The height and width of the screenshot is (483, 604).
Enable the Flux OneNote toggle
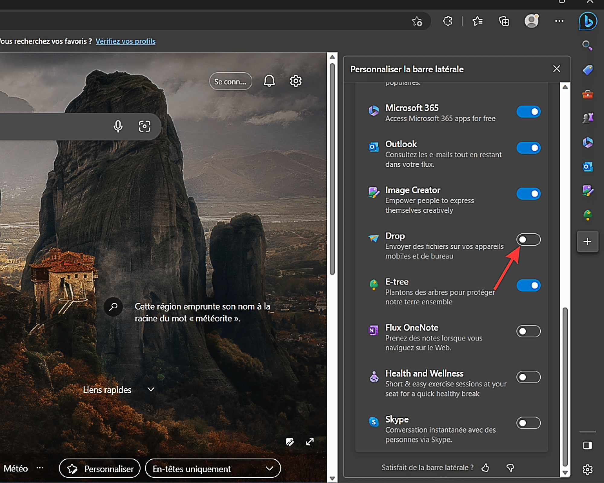[528, 331]
